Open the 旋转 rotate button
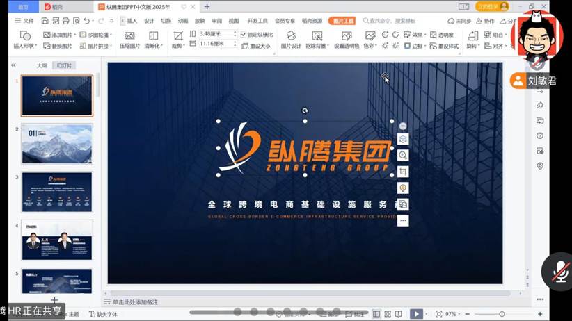Viewport: 572px width, 321px height. [472, 40]
